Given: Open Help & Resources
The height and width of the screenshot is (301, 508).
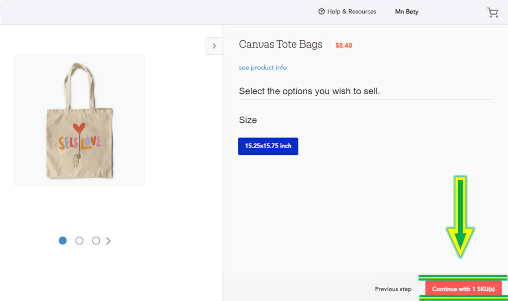Looking at the screenshot, I should (x=347, y=12).
